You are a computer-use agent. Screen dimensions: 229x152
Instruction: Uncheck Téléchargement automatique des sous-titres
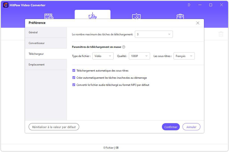pos(74,71)
